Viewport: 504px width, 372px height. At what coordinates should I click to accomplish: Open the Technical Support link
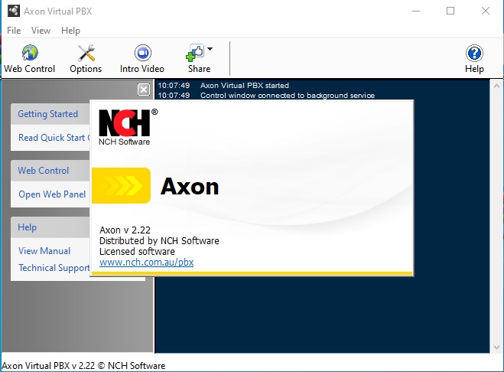[54, 268]
